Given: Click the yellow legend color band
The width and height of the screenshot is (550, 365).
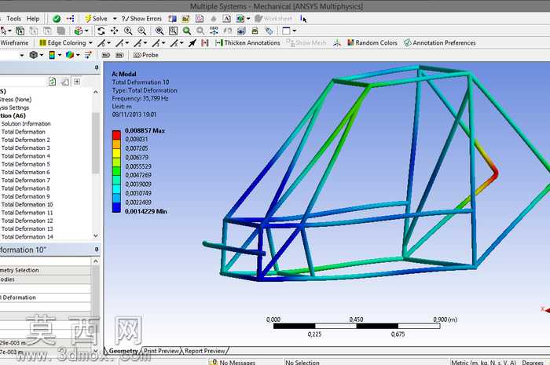Looking at the screenshot, I should [116, 153].
